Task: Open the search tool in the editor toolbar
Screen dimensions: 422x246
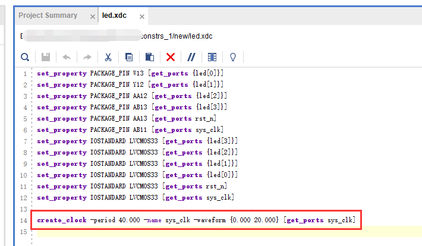Action: [25, 57]
